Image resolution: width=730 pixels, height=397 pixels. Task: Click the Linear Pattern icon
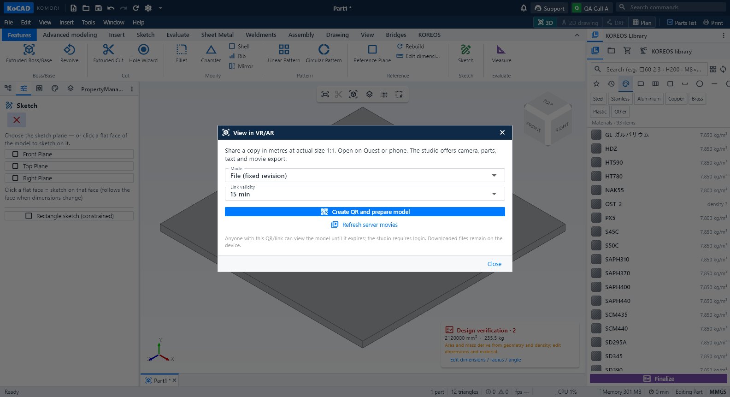click(284, 49)
